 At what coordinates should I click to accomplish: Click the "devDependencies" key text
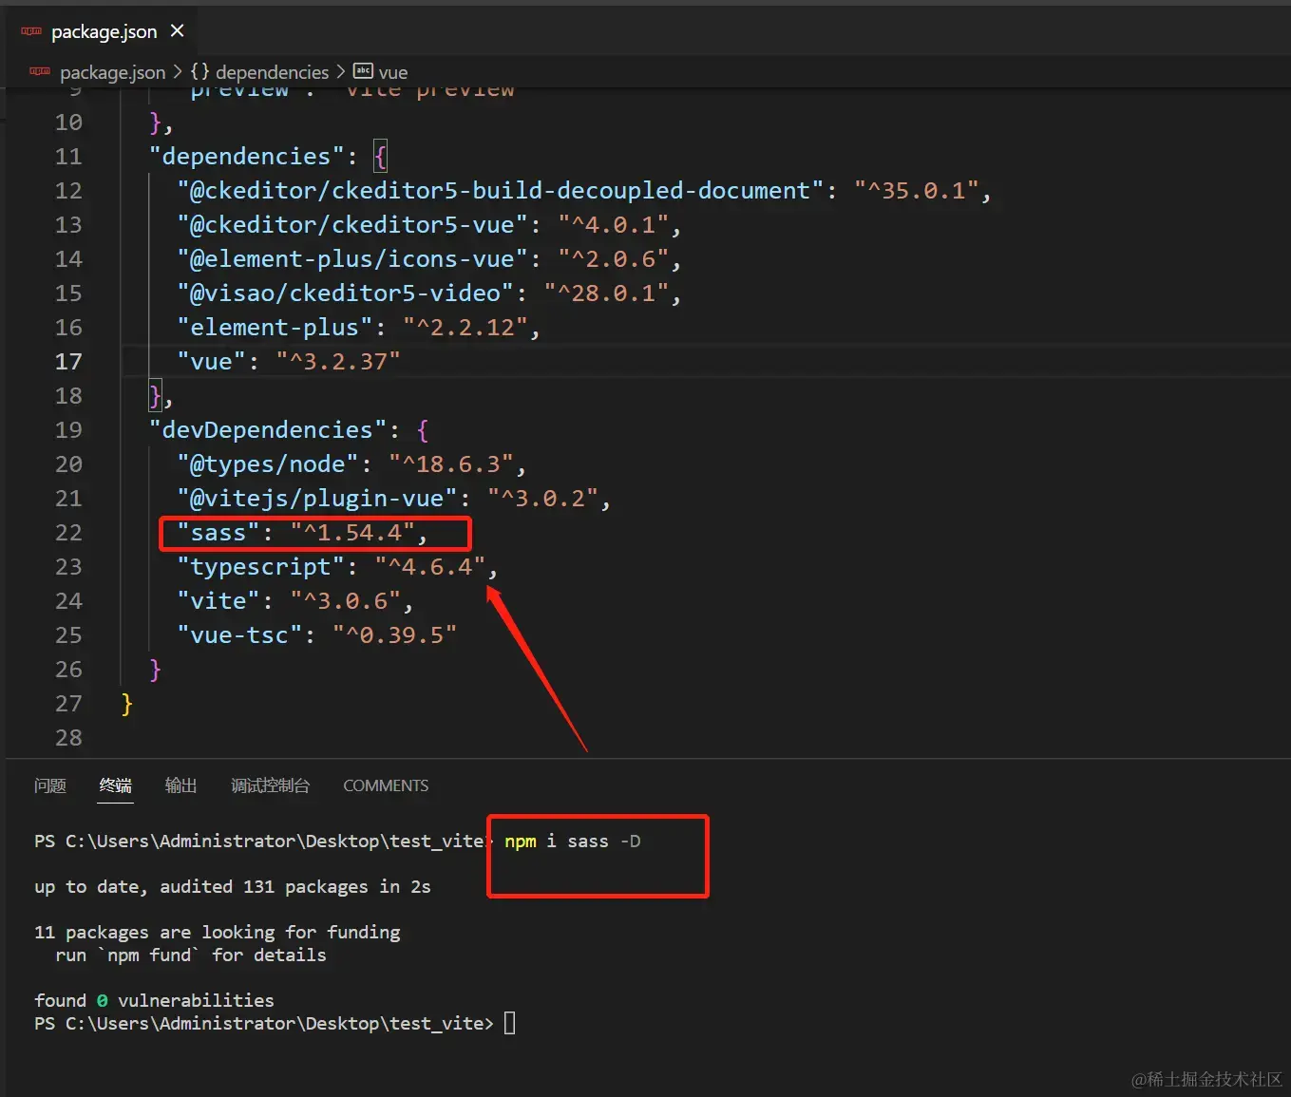tap(268, 430)
